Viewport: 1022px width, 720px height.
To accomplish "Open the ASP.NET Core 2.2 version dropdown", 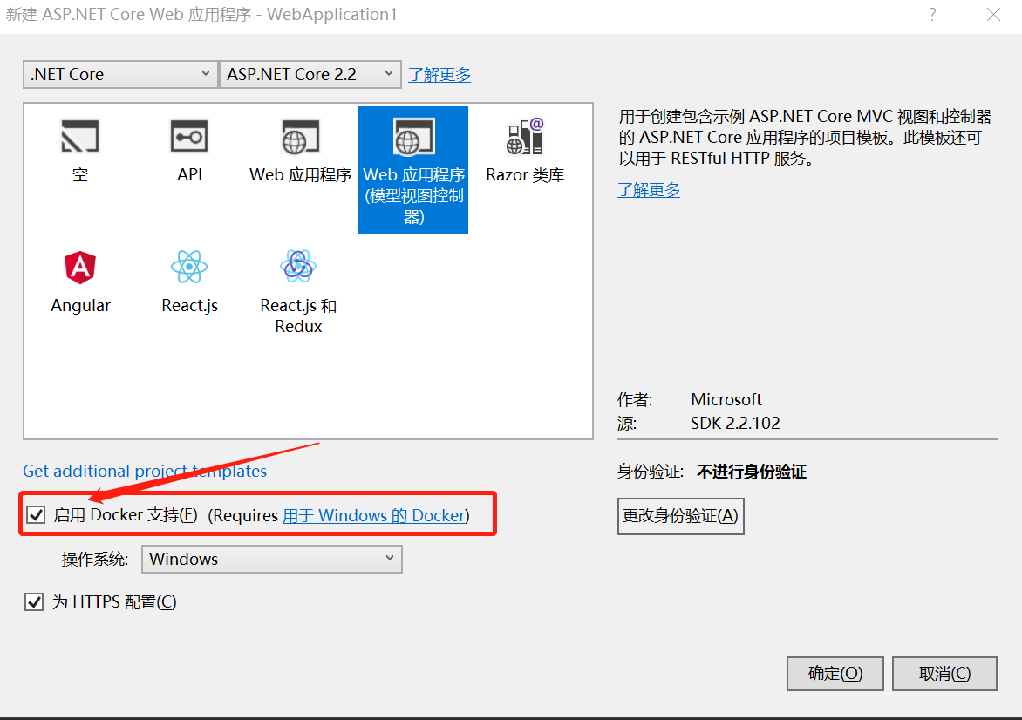I will (310, 74).
